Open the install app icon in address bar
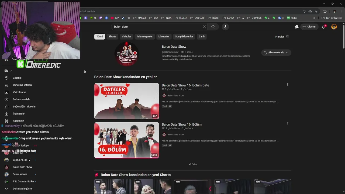The image size is (345, 194). [x=304, y=11]
